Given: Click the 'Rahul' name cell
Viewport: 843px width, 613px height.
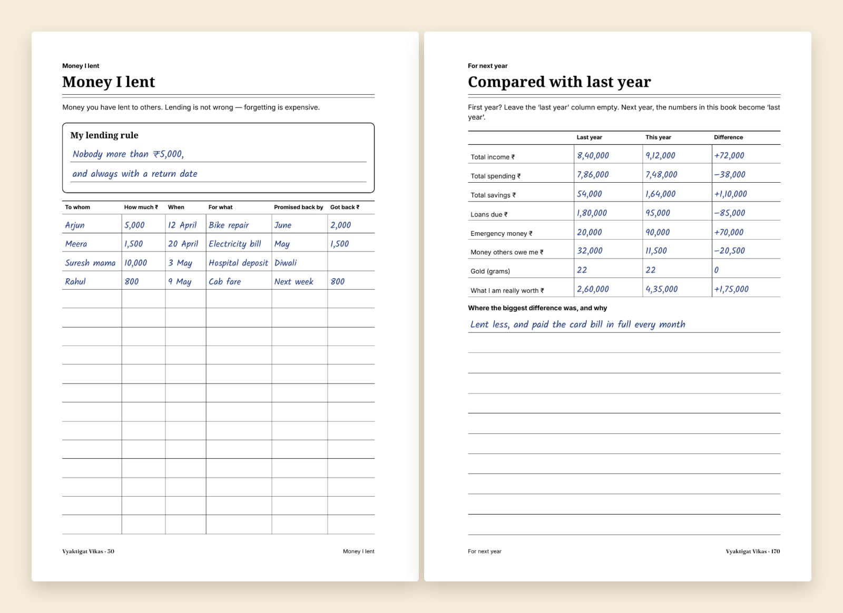Looking at the screenshot, I should [x=75, y=282].
